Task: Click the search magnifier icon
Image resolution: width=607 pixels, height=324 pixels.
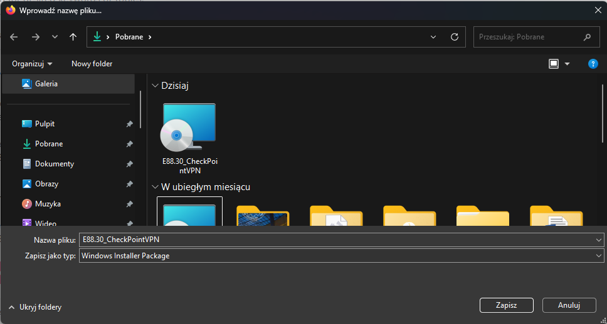Action: 587,37
